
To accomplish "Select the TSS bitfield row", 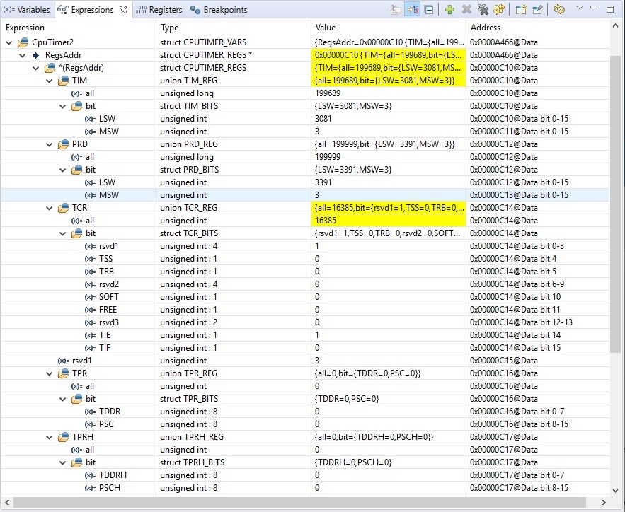I will pyautogui.click(x=305, y=259).
